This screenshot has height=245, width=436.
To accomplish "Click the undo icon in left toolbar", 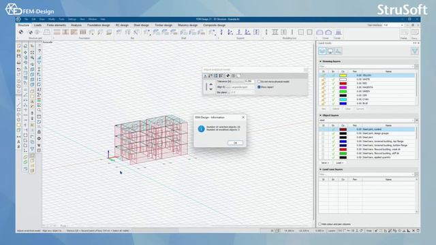I will point(18,69).
